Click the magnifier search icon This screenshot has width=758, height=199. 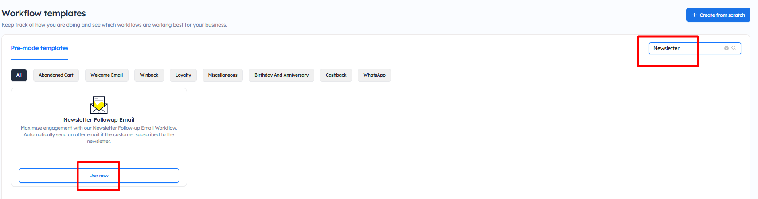coord(734,48)
